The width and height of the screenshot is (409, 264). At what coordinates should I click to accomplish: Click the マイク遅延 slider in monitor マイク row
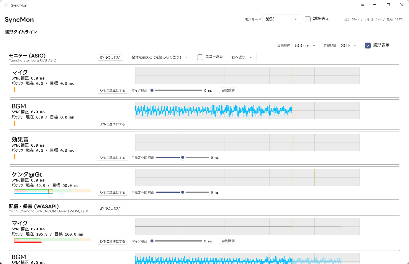point(176,90)
